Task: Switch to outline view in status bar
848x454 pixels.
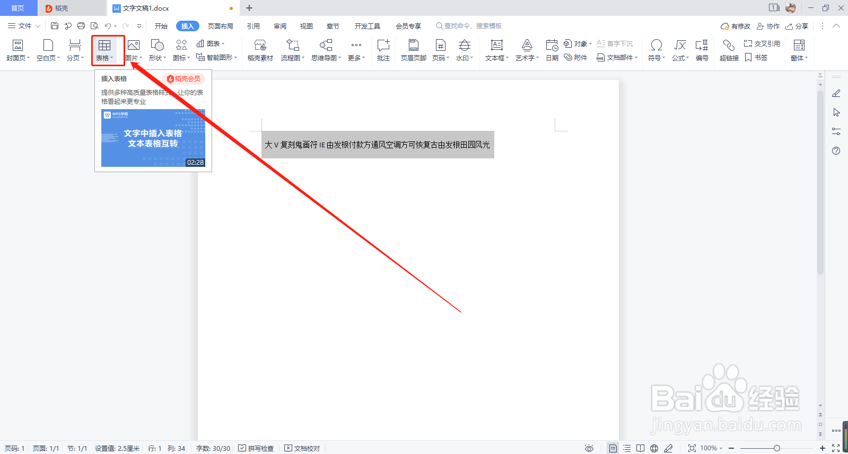Action: point(627,448)
